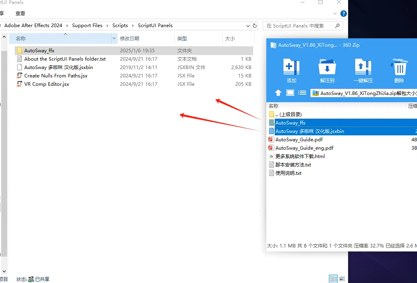
Task: Click the 更多系统软件下载.html file icon
Action: (271, 156)
